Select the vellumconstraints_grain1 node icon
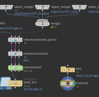This screenshot has height=97, width=99. pyautogui.click(x=15, y=40)
